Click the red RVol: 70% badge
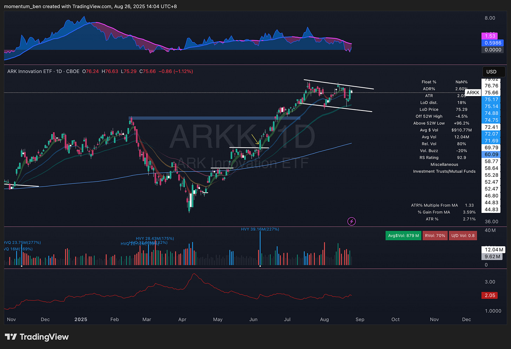The width and height of the screenshot is (511, 349). (435, 236)
